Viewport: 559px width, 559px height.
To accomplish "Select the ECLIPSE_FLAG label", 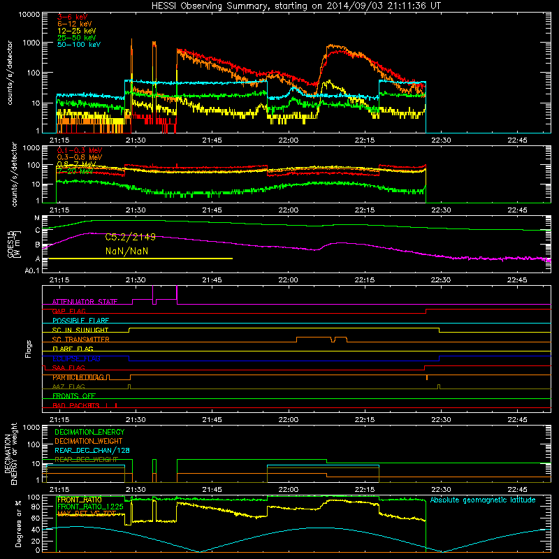I will pyautogui.click(x=76, y=358).
